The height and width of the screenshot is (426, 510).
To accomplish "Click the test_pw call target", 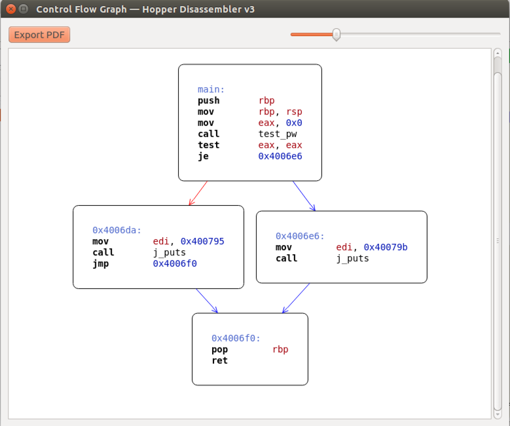I will (x=278, y=134).
